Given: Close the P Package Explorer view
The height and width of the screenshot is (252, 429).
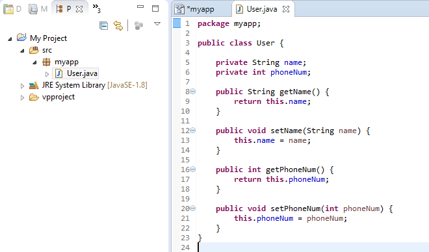Looking at the screenshot, I should point(79,9).
